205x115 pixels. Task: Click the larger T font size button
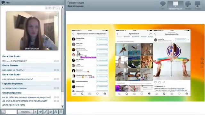pos(54,8)
